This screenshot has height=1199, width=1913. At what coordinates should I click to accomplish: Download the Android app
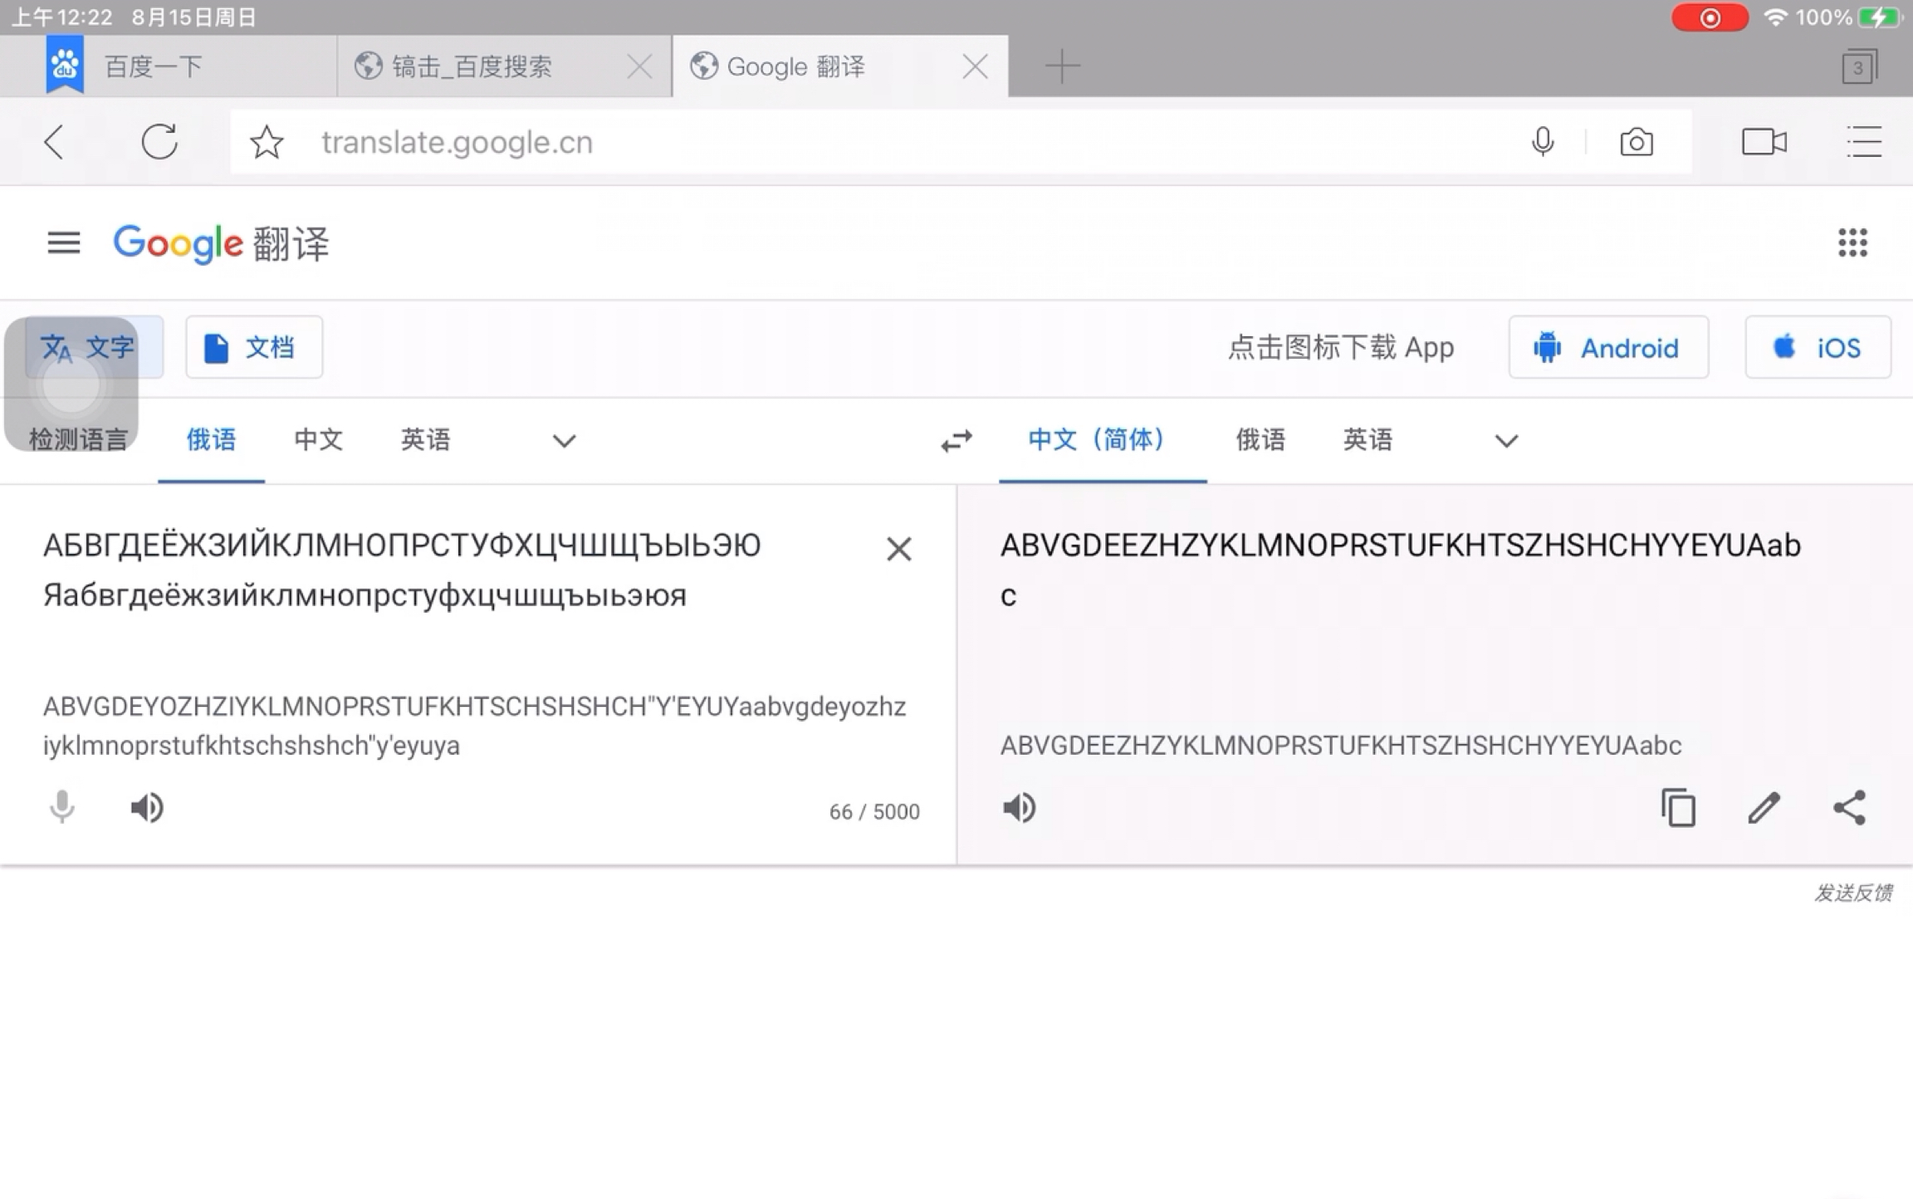click(1608, 347)
